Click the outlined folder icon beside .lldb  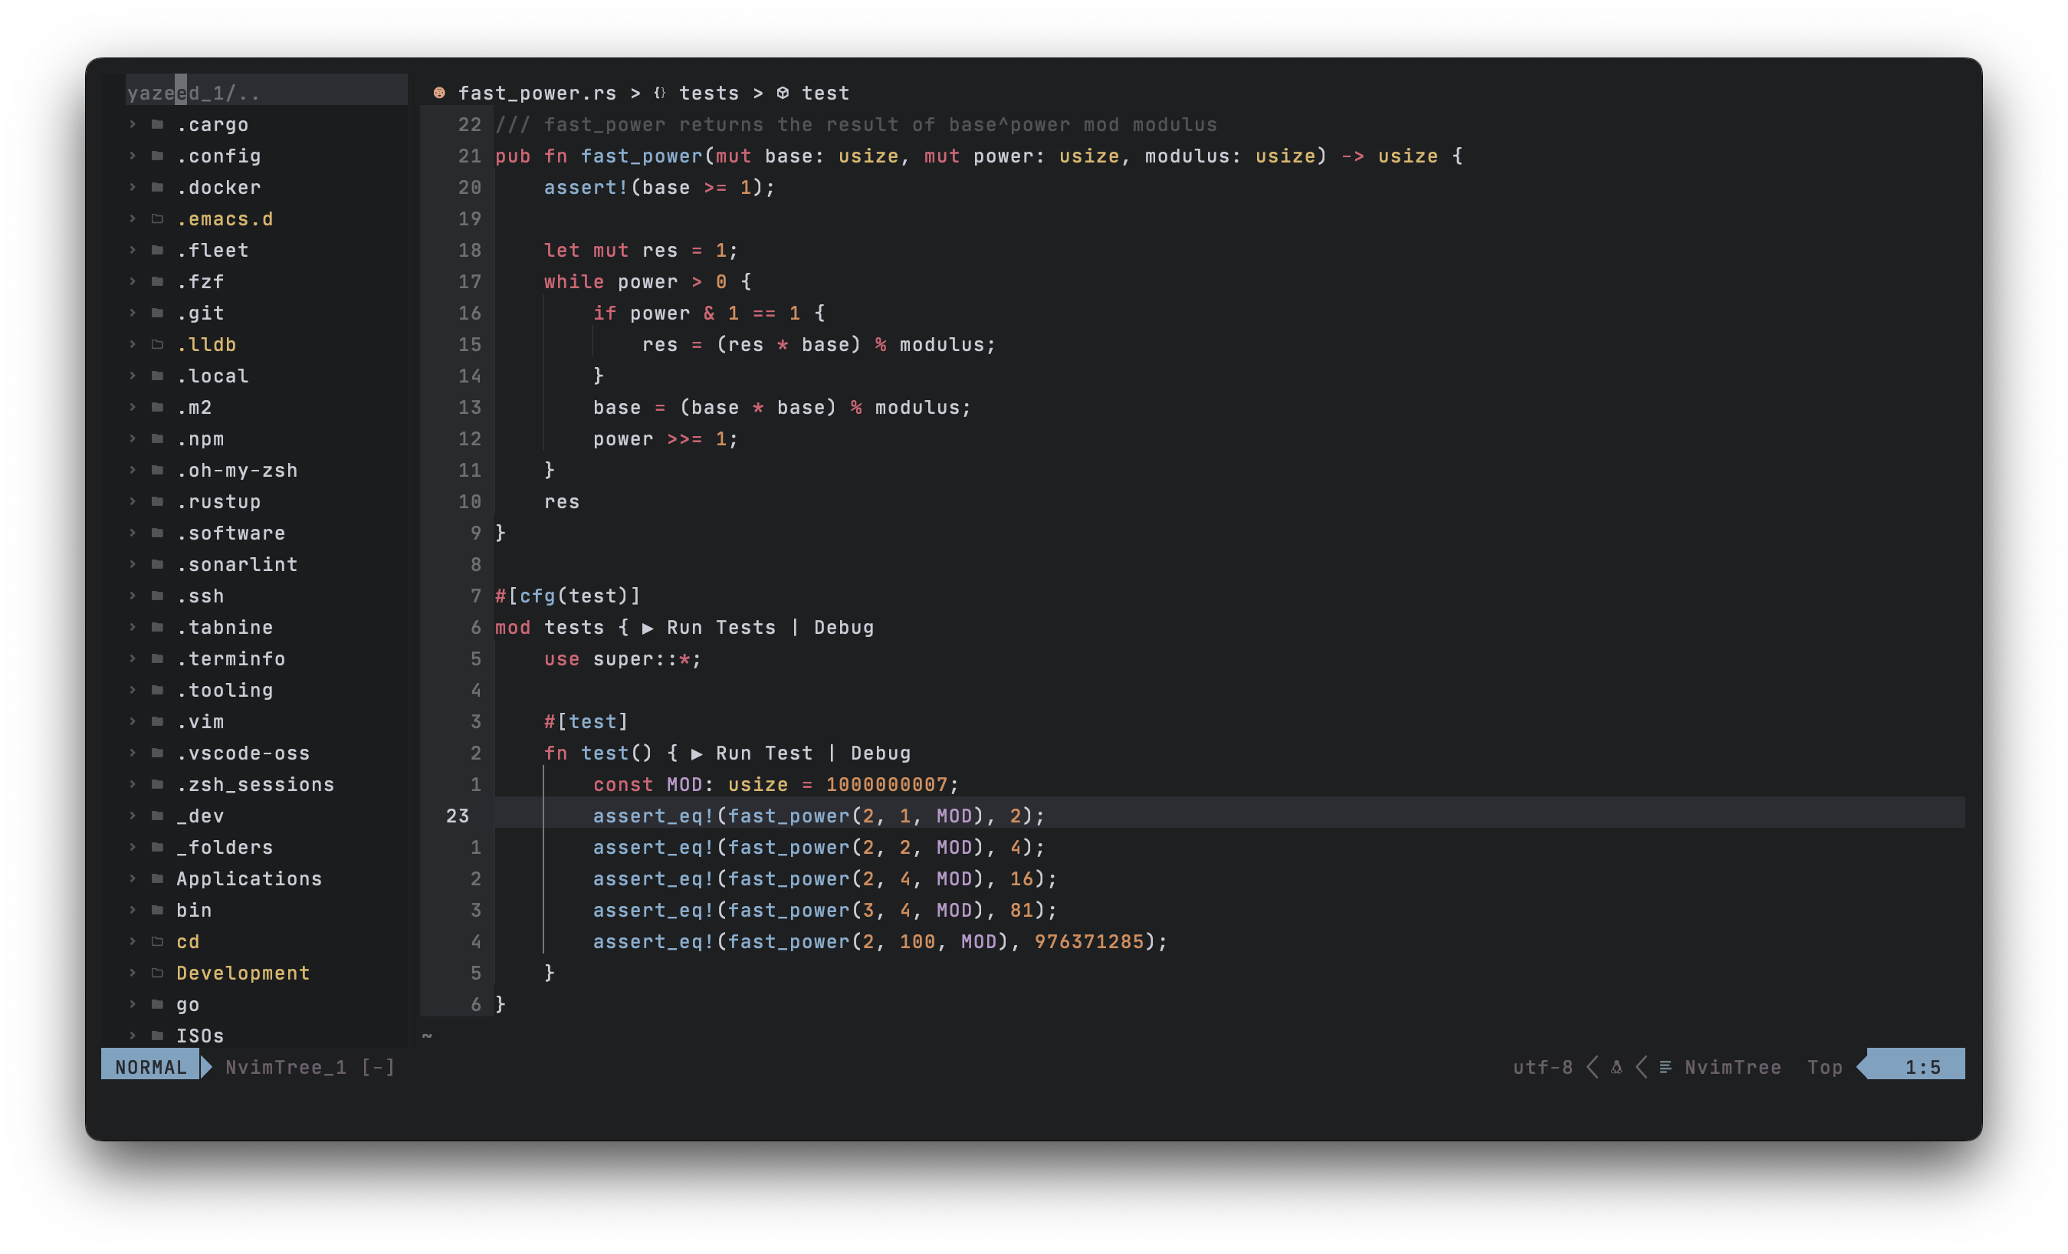tap(157, 344)
